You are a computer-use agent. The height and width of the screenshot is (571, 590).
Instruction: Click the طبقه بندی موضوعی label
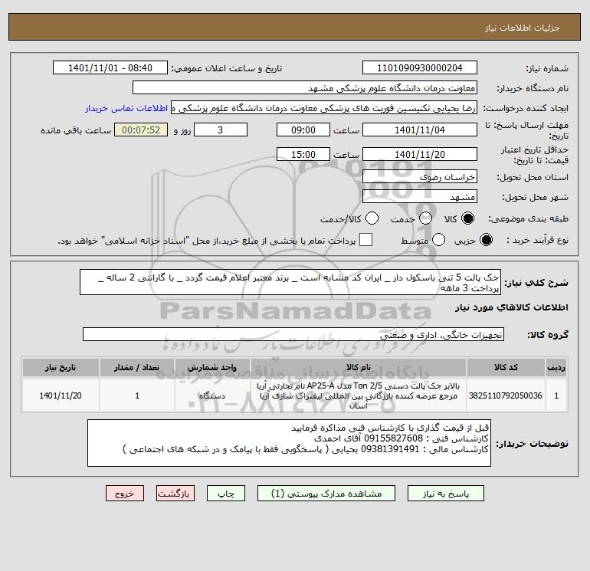coord(528,218)
